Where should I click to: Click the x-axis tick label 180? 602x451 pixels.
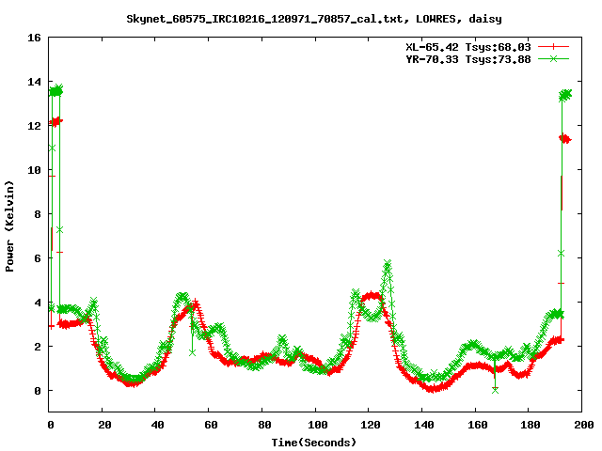(531, 425)
